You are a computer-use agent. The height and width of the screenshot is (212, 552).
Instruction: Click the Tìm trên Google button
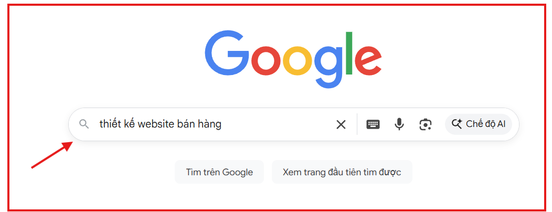coord(219,172)
